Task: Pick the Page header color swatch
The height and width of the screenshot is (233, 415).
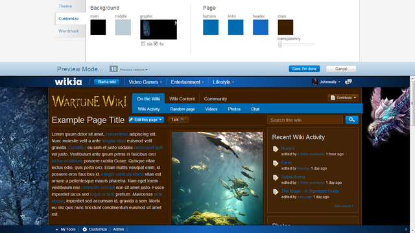Action: tap(261, 27)
